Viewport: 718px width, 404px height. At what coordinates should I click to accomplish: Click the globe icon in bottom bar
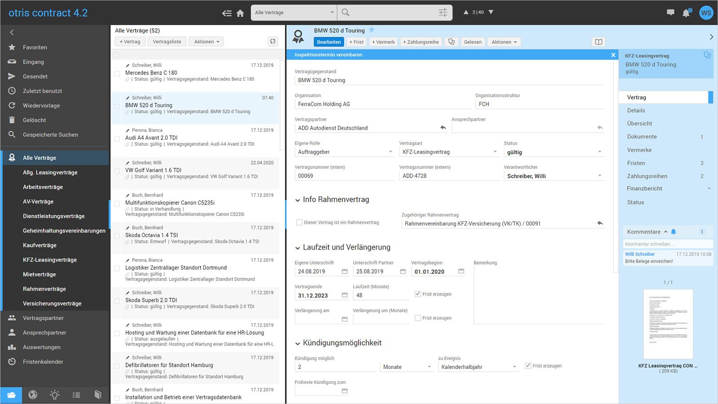(33, 395)
